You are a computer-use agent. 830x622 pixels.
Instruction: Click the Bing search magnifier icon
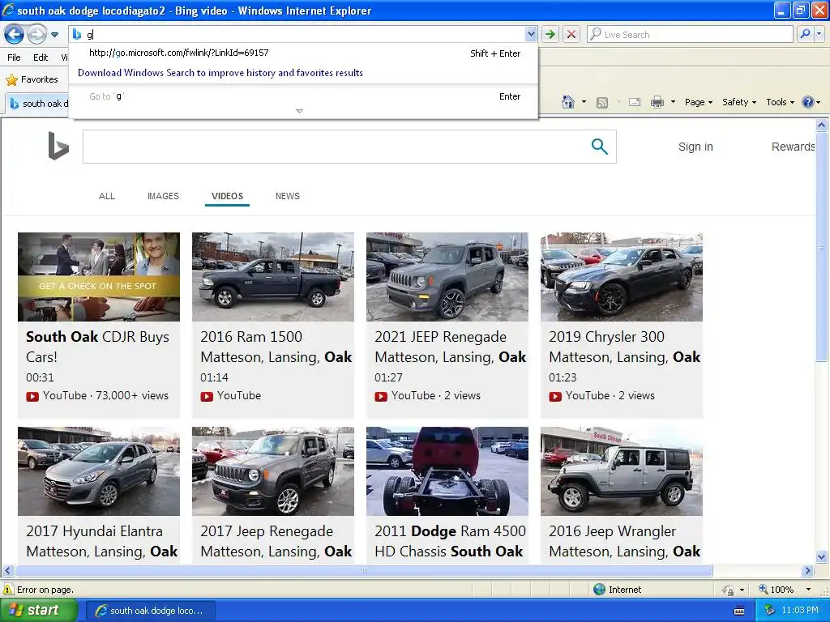599,147
